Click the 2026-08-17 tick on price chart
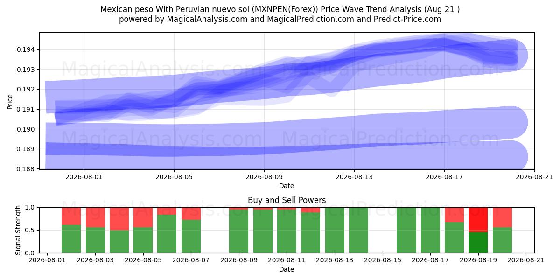Viewport: 560px width, 280px height. click(x=444, y=177)
